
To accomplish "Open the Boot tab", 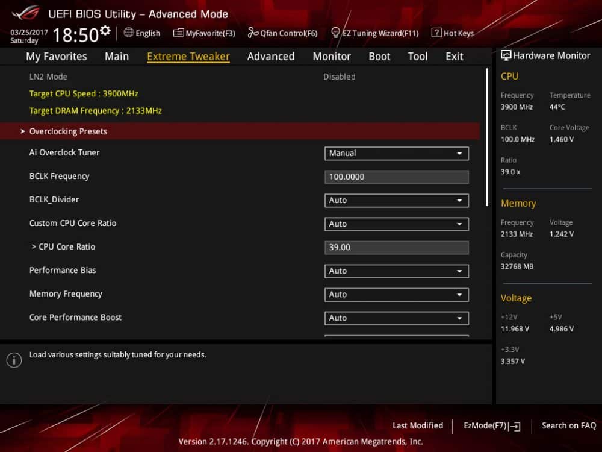I will pyautogui.click(x=379, y=57).
